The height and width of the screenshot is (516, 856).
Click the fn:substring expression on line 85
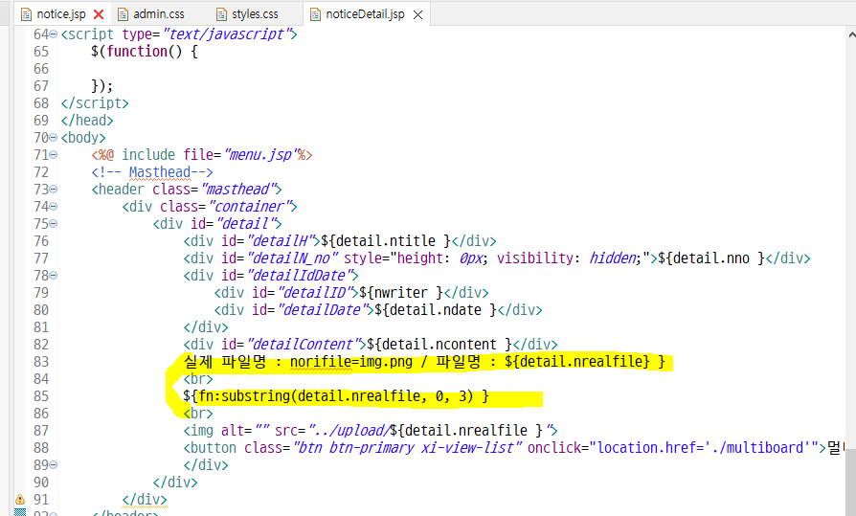[x=336, y=396]
